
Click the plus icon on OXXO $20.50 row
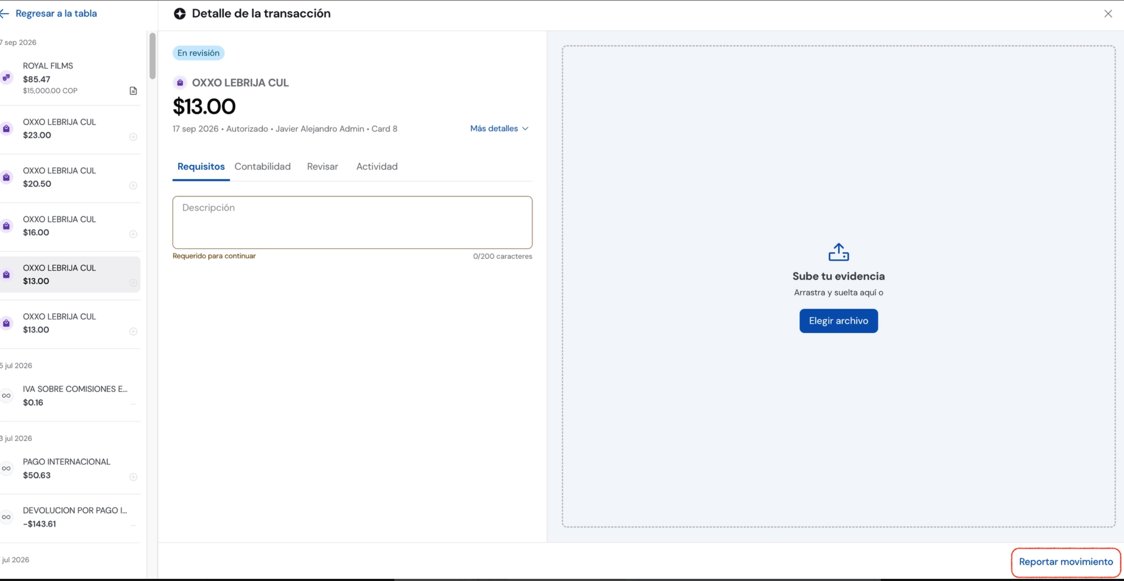(133, 186)
